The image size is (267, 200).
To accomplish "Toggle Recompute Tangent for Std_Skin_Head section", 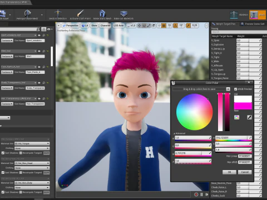I will tap(21, 173).
